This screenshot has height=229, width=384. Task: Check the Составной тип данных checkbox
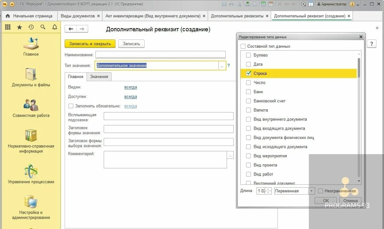coord(243,46)
